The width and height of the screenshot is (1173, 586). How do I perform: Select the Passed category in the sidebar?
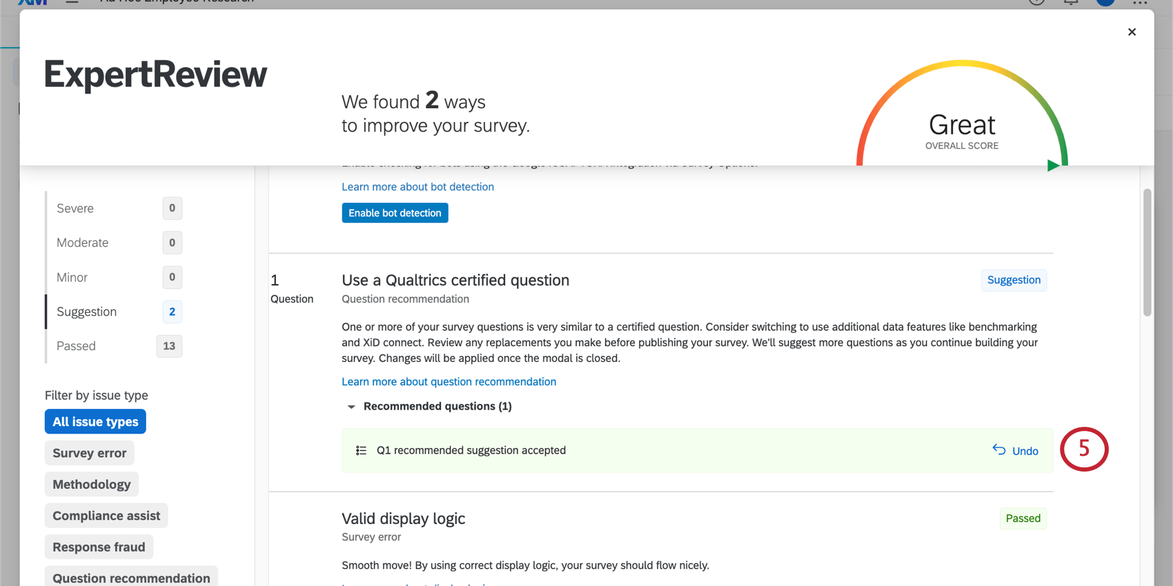(x=77, y=346)
